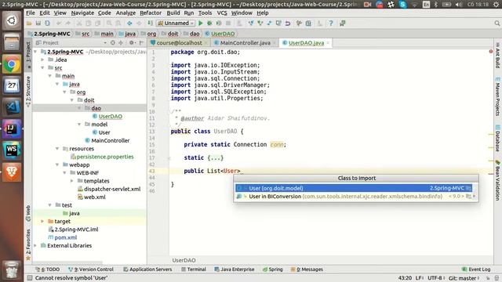Open the Application Servers tool window
Viewport: 502px width, 282px height.
tap(147, 269)
